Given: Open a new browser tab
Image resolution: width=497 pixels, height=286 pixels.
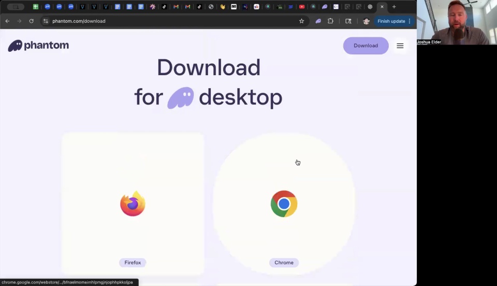Looking at the screenshot, I should [394, 7].
